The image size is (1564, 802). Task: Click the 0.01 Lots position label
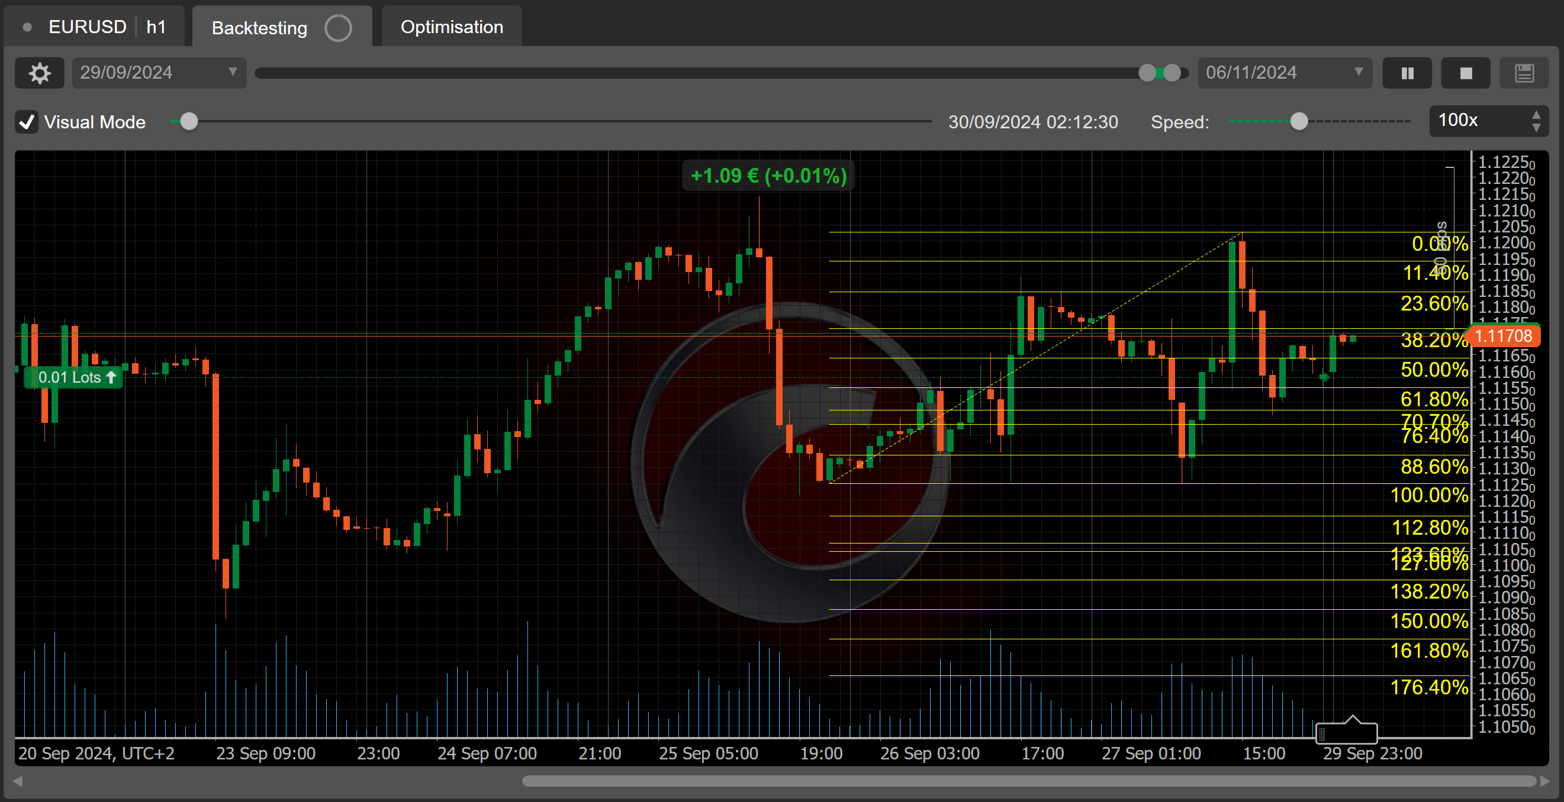75,377
